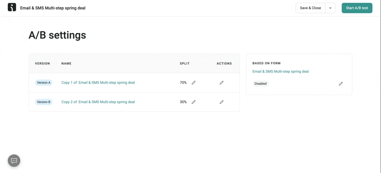Click the form title in header

pos(53,8)
